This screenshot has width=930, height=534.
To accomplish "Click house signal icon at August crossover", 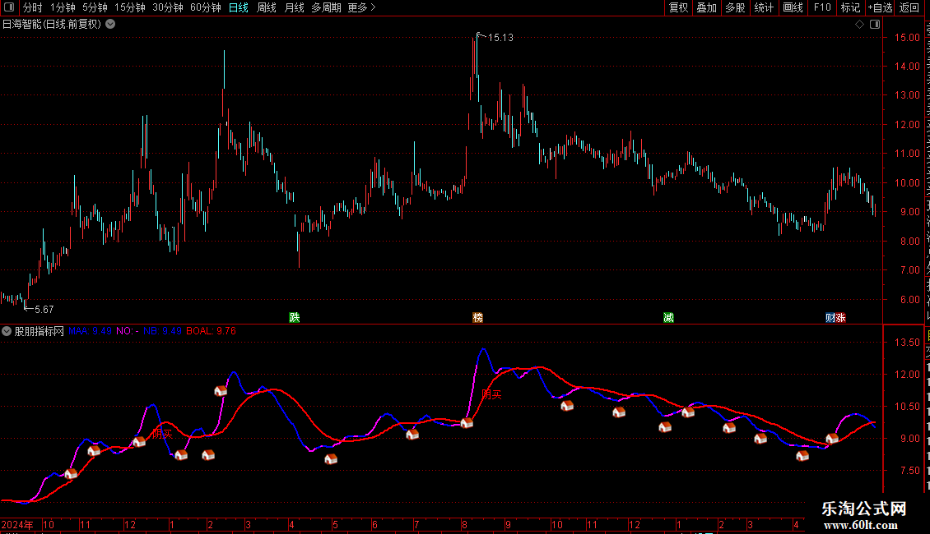I will tap(467, 423).
